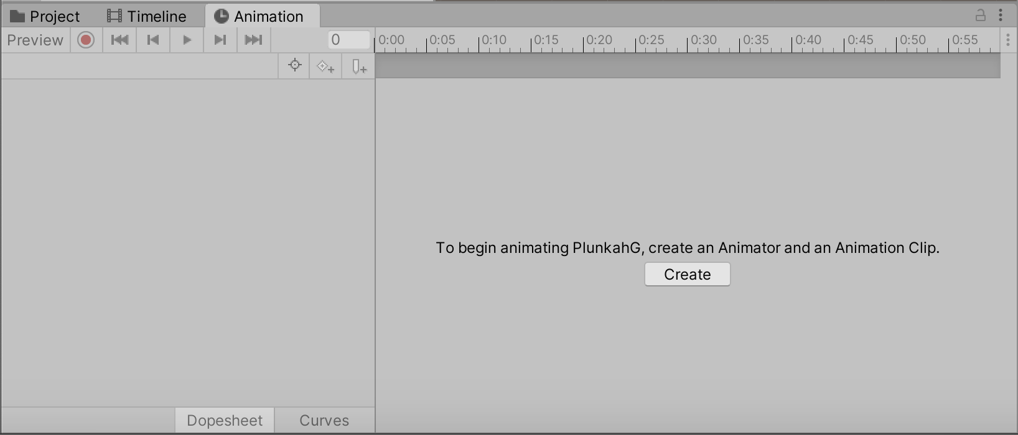Screen dimensions: 1018x435
Task: Click the add keyframe icon
Action: pos(325,66)
